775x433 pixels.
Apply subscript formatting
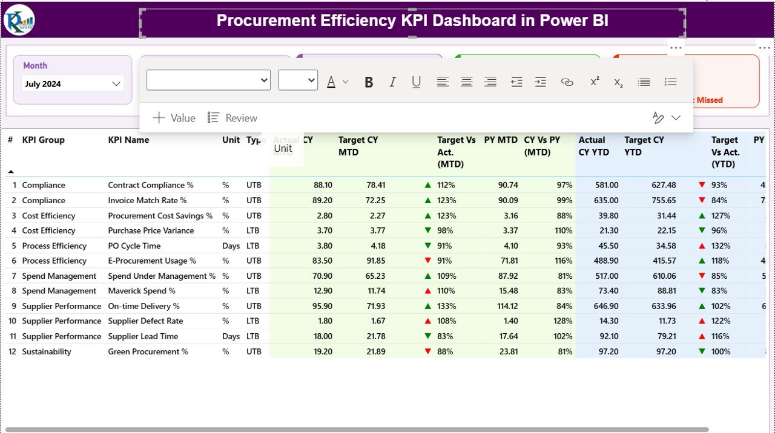coord(618,83)
